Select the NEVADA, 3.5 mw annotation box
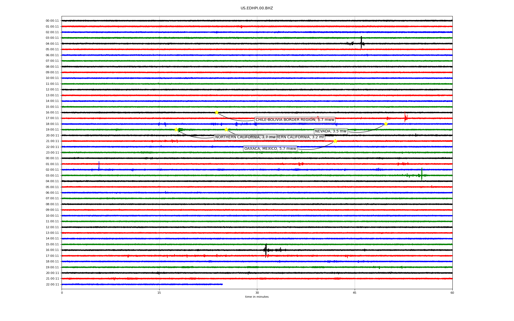This screenshot has width=514, height=321. (x=331, y=131)
